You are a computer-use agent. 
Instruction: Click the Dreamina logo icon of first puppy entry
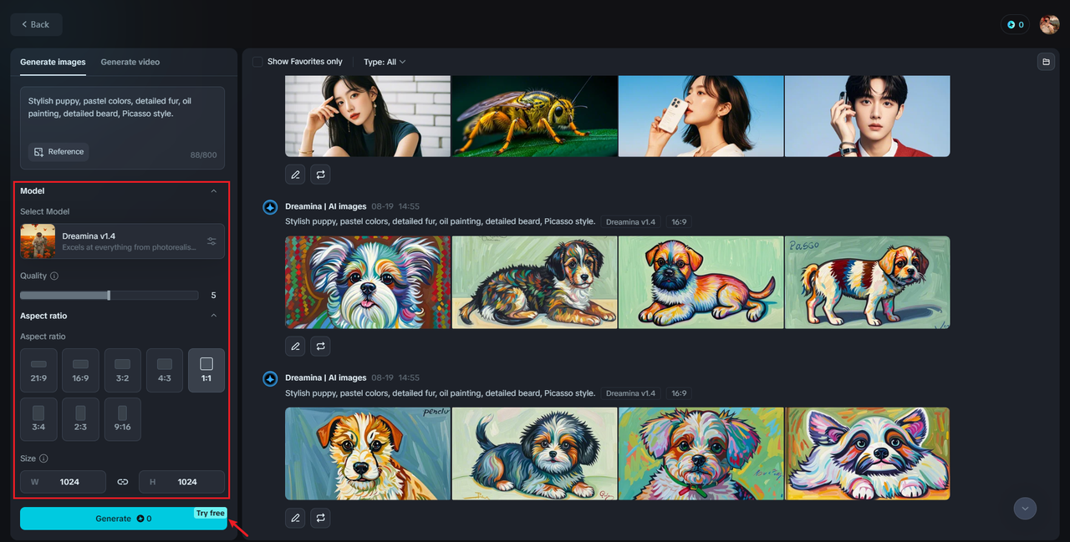(270, 207)
